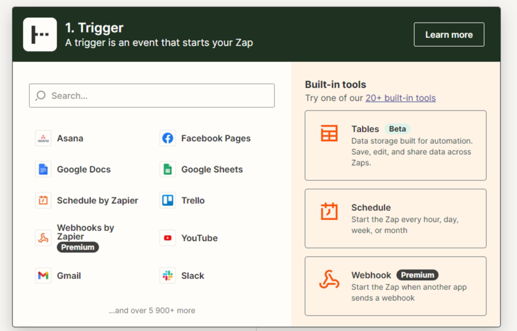Click the Slack icon
The height and width of the screenshot is (331, 517).
pos(167,275)
